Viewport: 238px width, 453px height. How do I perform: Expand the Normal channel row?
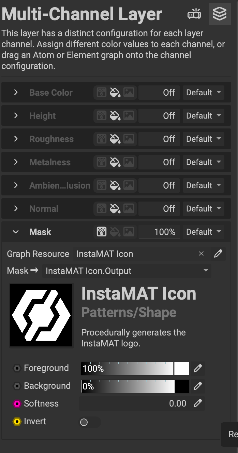point(16,209)
